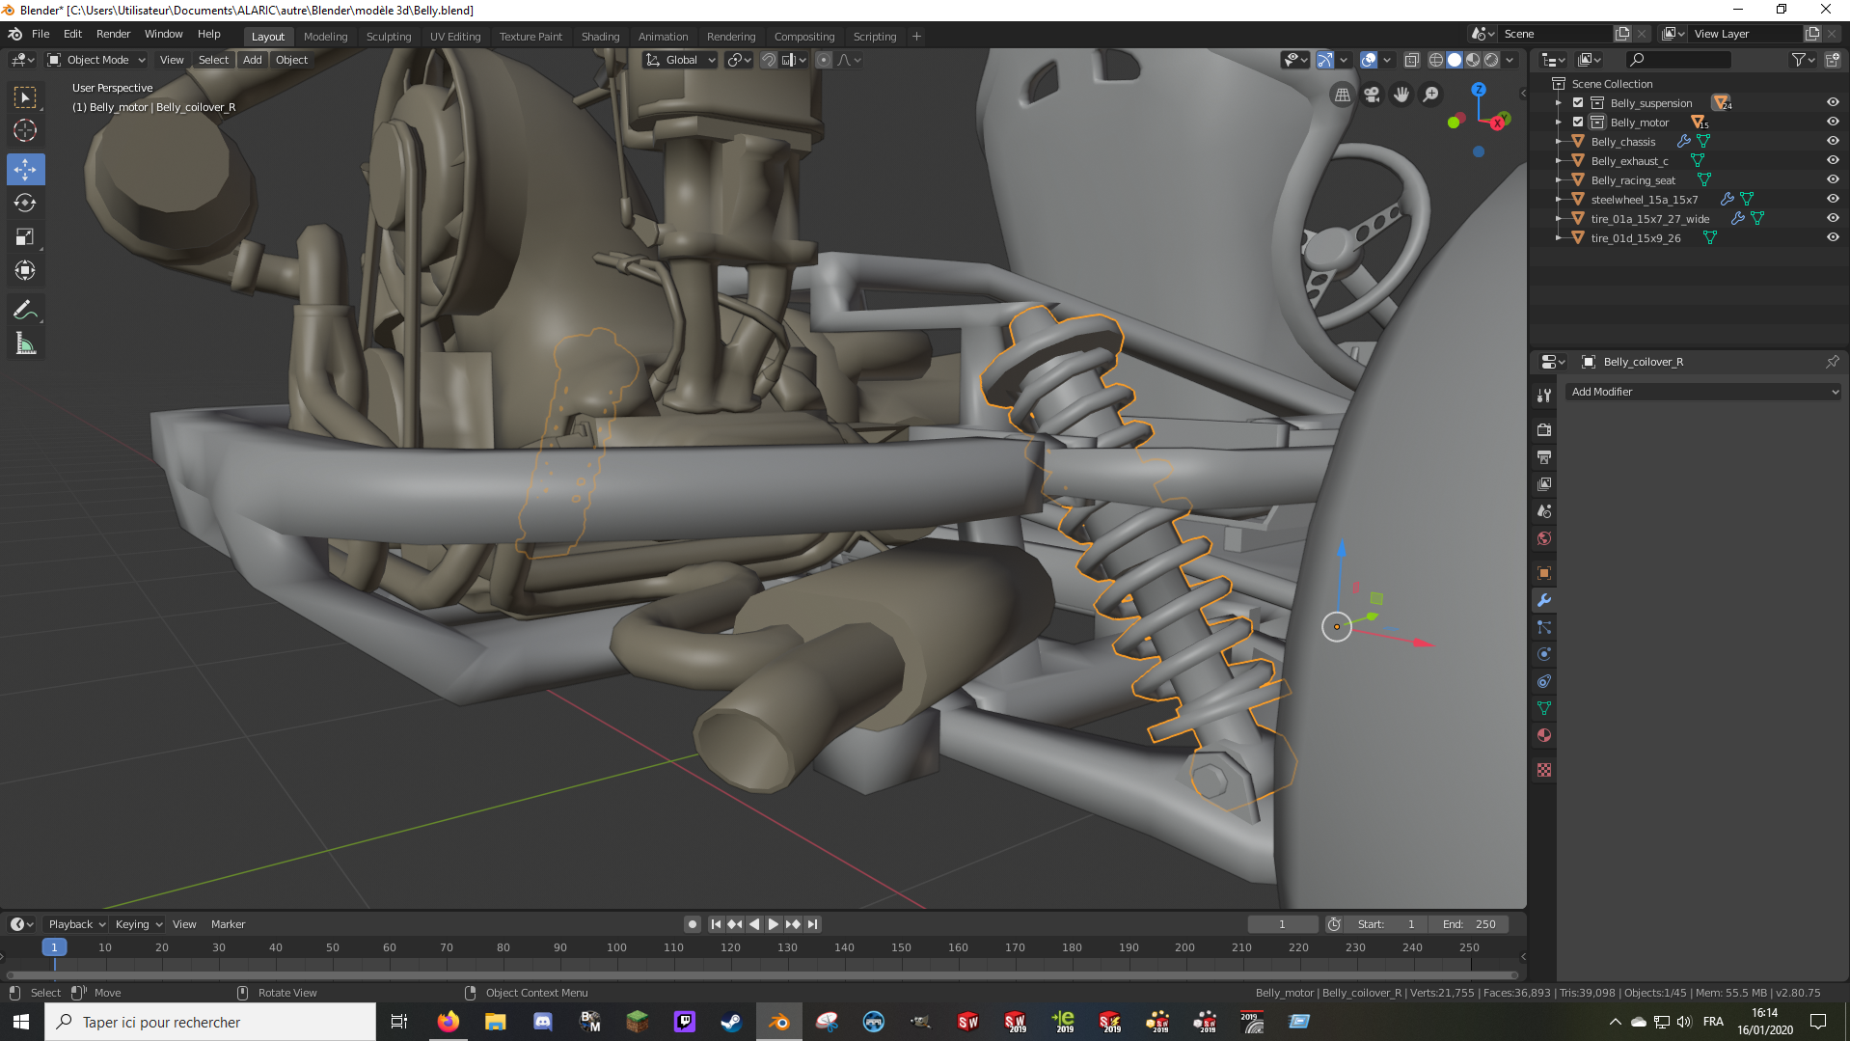Open the Object Mode dropdown

97,60
